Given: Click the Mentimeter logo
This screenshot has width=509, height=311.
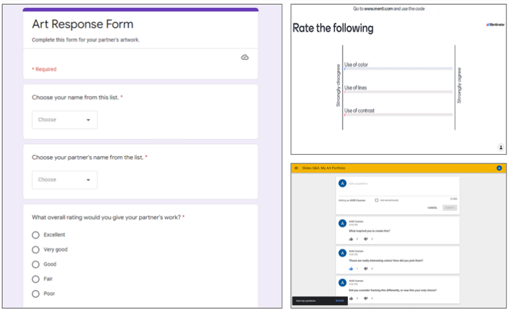Looking at the screenshot, I should pyautogui.click(x=494, y=24).
